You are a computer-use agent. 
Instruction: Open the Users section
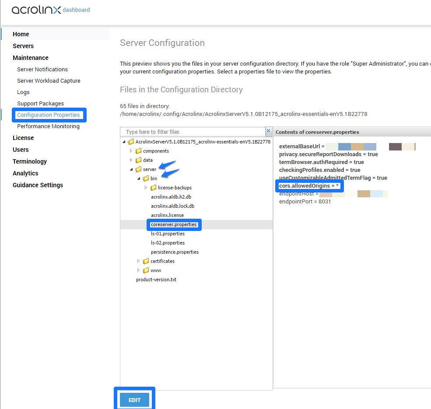21,150
